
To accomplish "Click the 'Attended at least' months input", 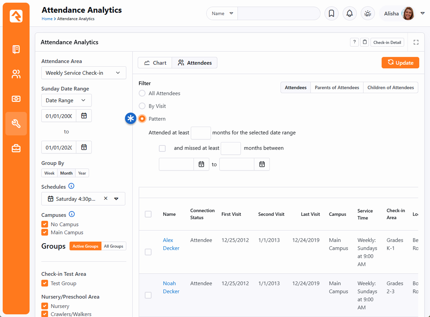I will pyautogui.click(x=201, y=133).
